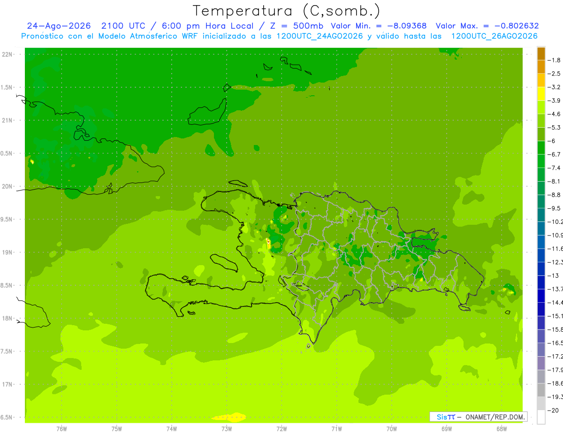
Task: Click the 'Valor Max. = -0.802632' readout
Action: (487, 26)
